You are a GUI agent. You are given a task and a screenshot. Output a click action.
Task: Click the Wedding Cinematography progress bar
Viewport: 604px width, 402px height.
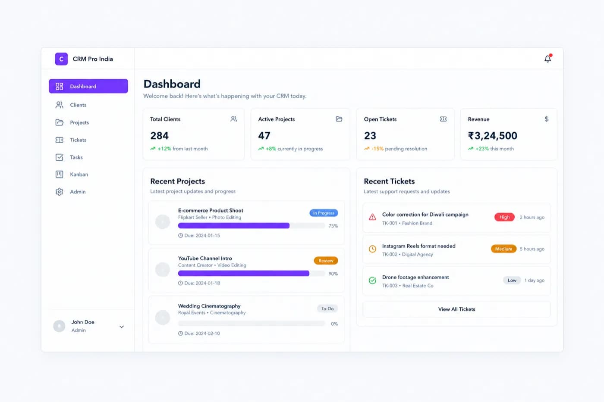click(252, 324)
